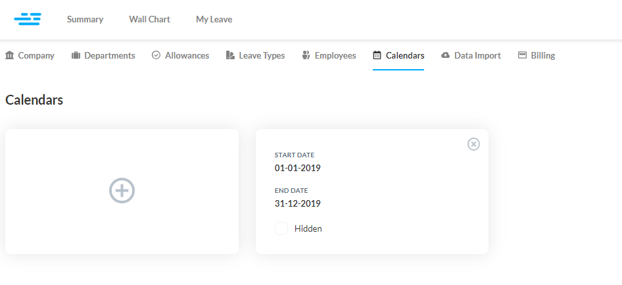Click the Leave Types icon
The image size is (622, 285).
(230, 55)
